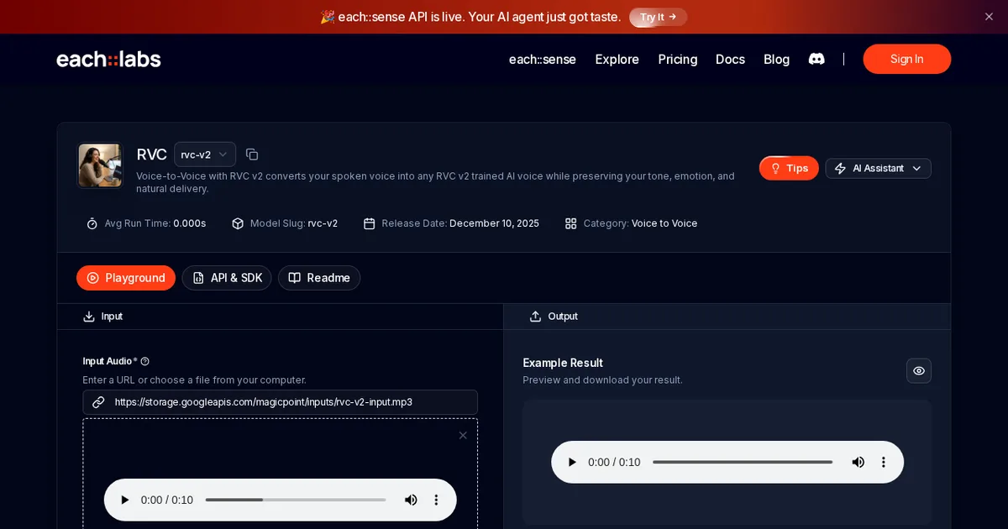
Task: Mute the input audio player volume
Action: point(411,500)
